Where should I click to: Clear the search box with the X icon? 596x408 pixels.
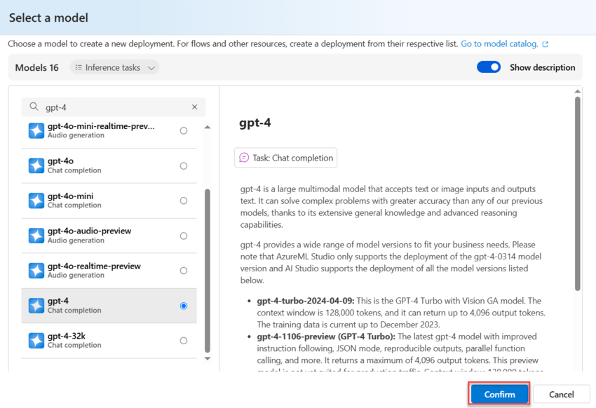click(x=195, y=107)
